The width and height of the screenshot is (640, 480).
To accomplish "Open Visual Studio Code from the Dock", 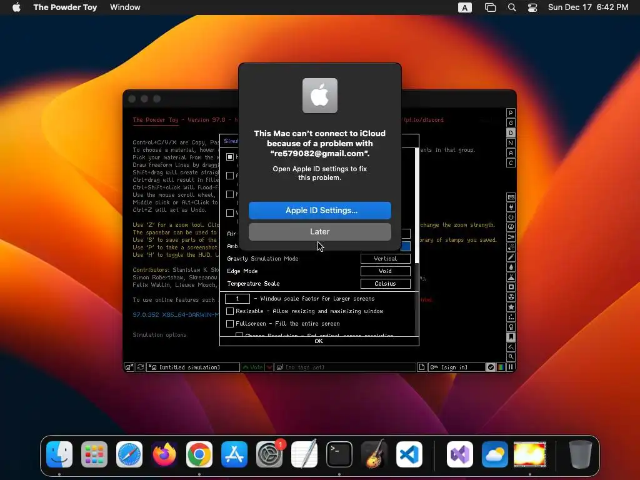I will pyautogui.click(x=409, y=454).
